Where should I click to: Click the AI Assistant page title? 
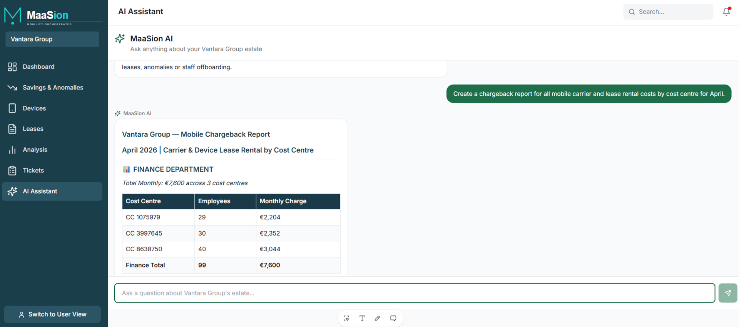point(140,12)
